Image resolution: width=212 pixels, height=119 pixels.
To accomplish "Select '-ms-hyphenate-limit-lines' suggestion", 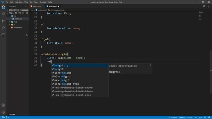I will (x=80, y=91).
